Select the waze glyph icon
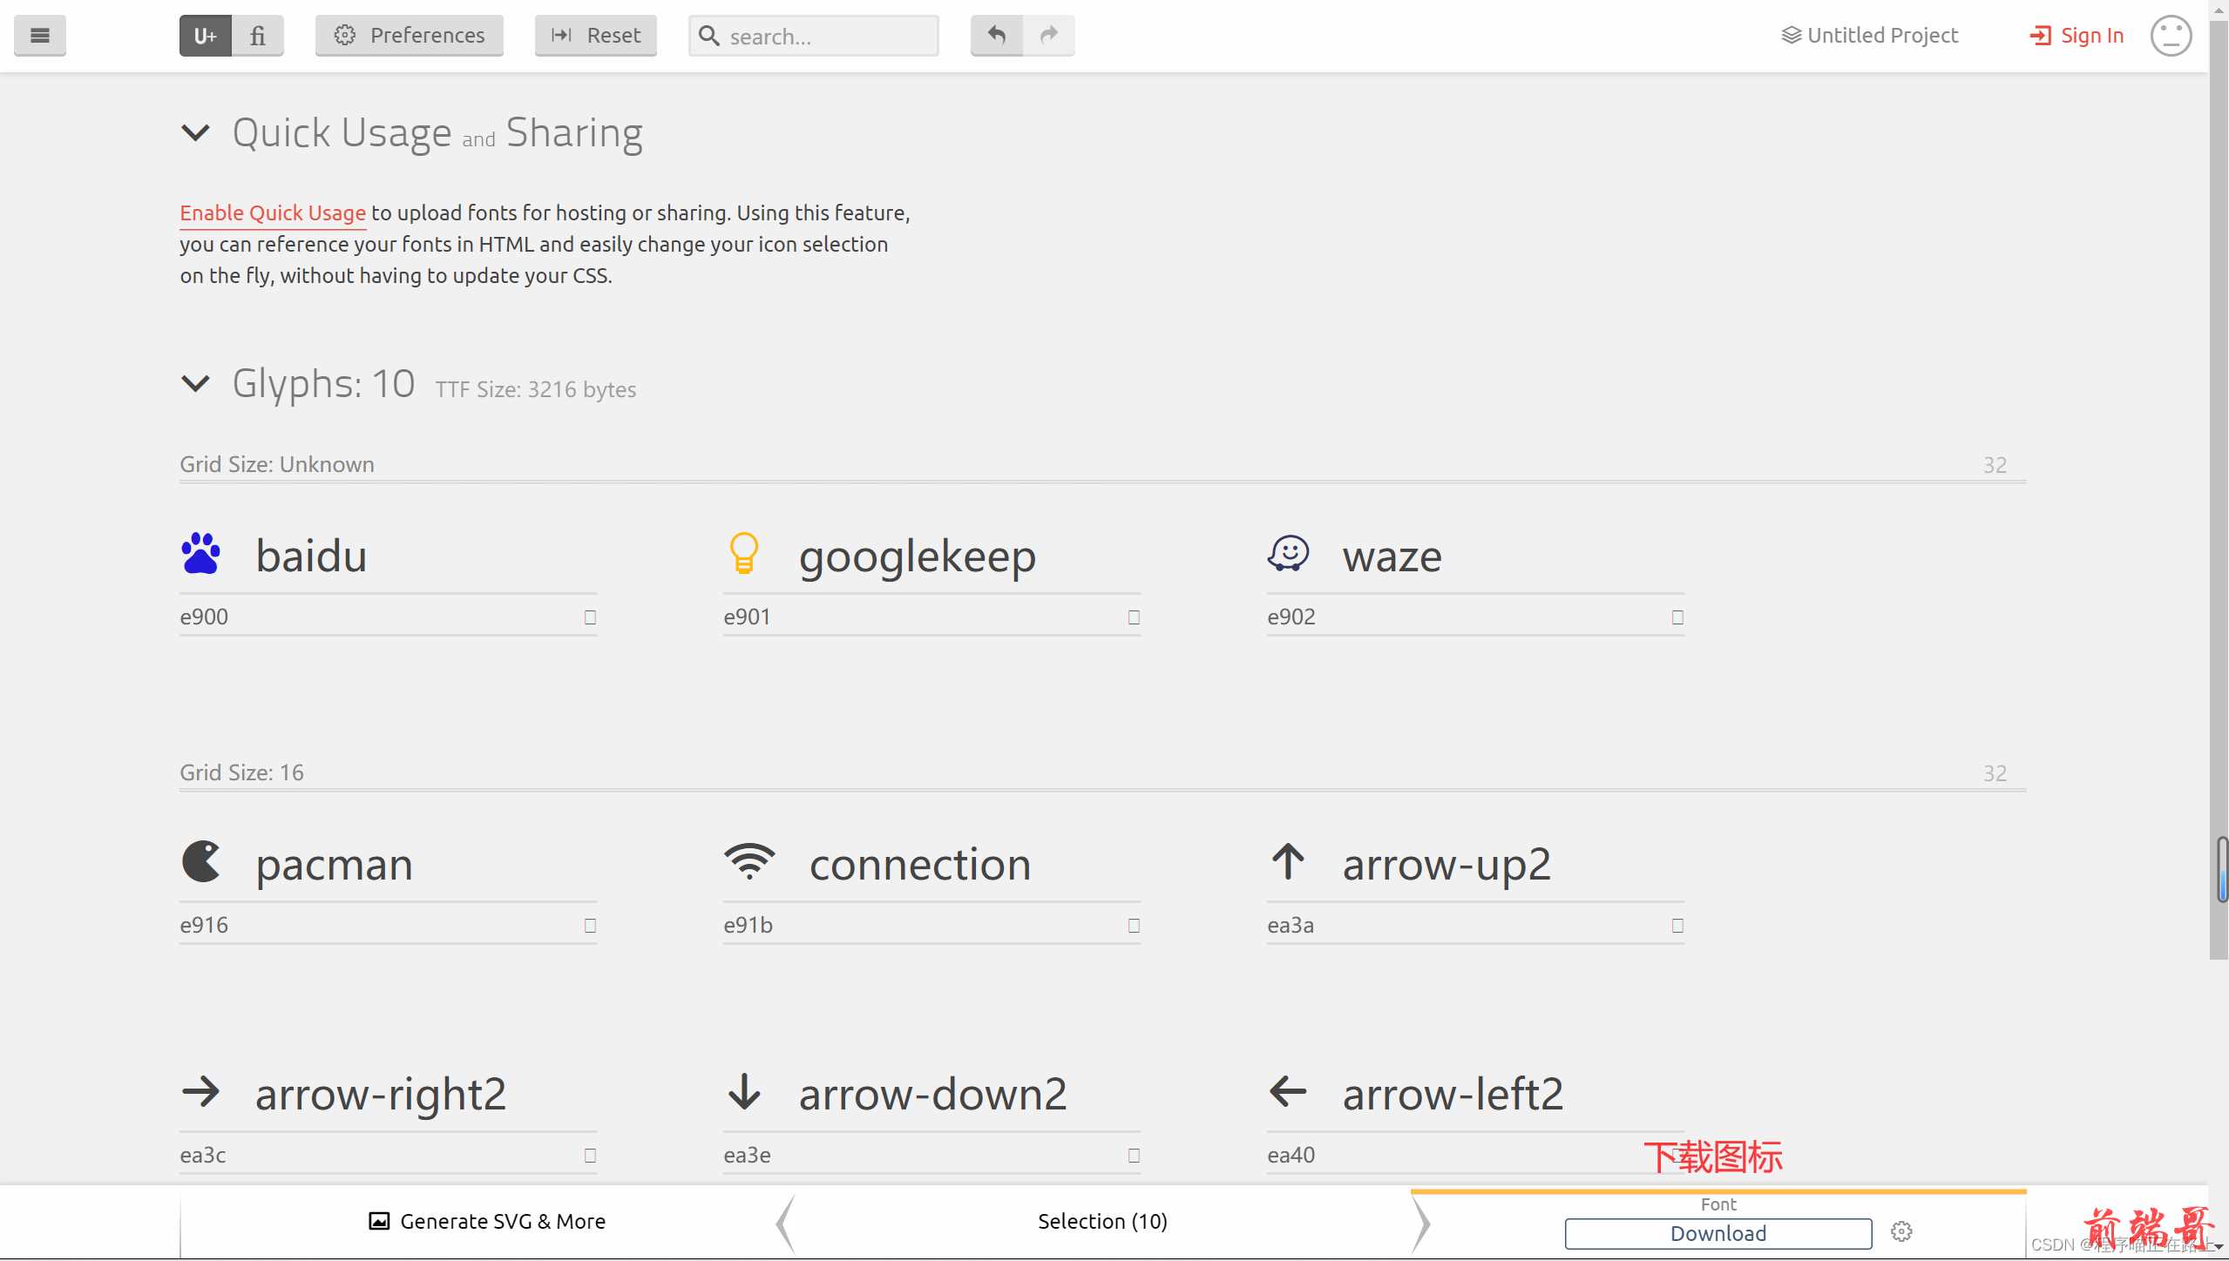Viewport: 2229px width, 1261px height. 1288,554
